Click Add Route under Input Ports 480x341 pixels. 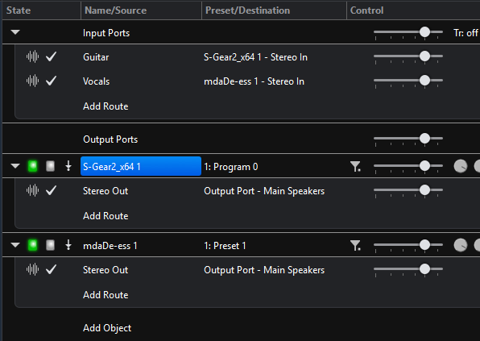click(x=106, y=106)
